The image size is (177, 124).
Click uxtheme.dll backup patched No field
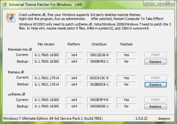coord(127,106)
